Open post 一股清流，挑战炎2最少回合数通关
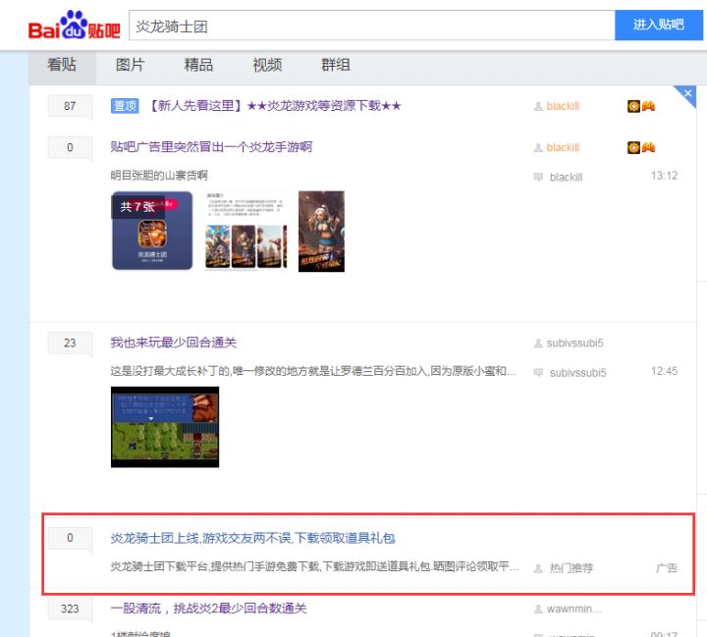Screen dimensions: 707x637 [x=209, y=609]
